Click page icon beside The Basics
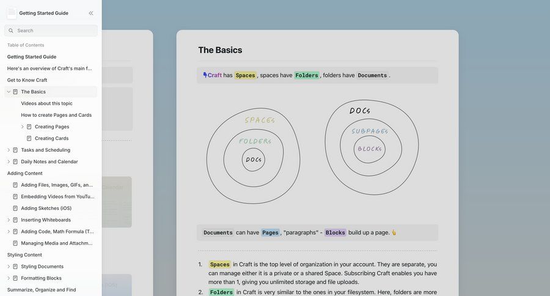Viewport: 550px width, 296px height. point(15,92)
